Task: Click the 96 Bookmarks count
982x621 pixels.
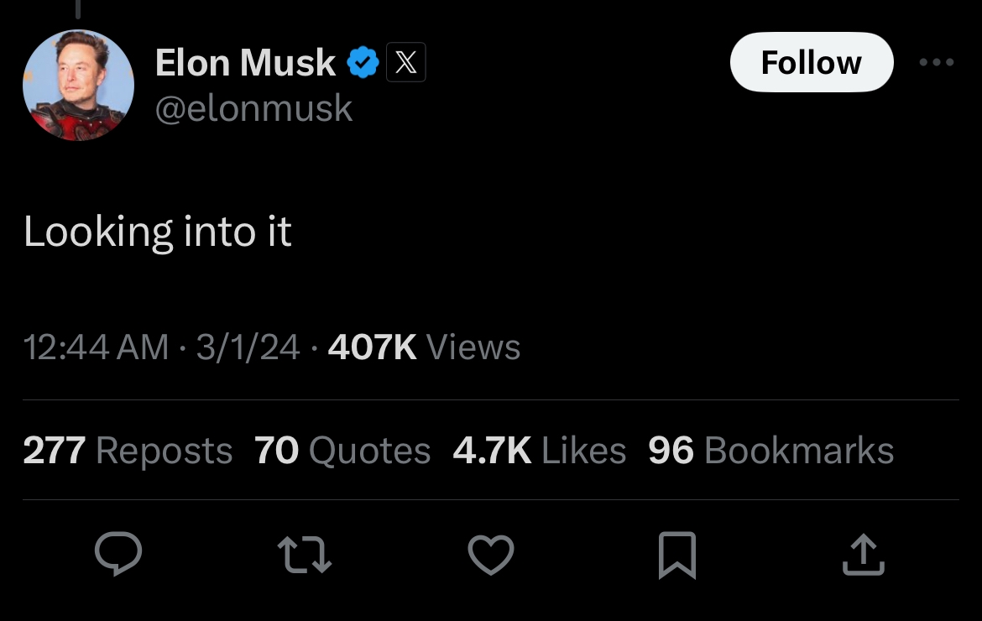Action: [770, 451]
